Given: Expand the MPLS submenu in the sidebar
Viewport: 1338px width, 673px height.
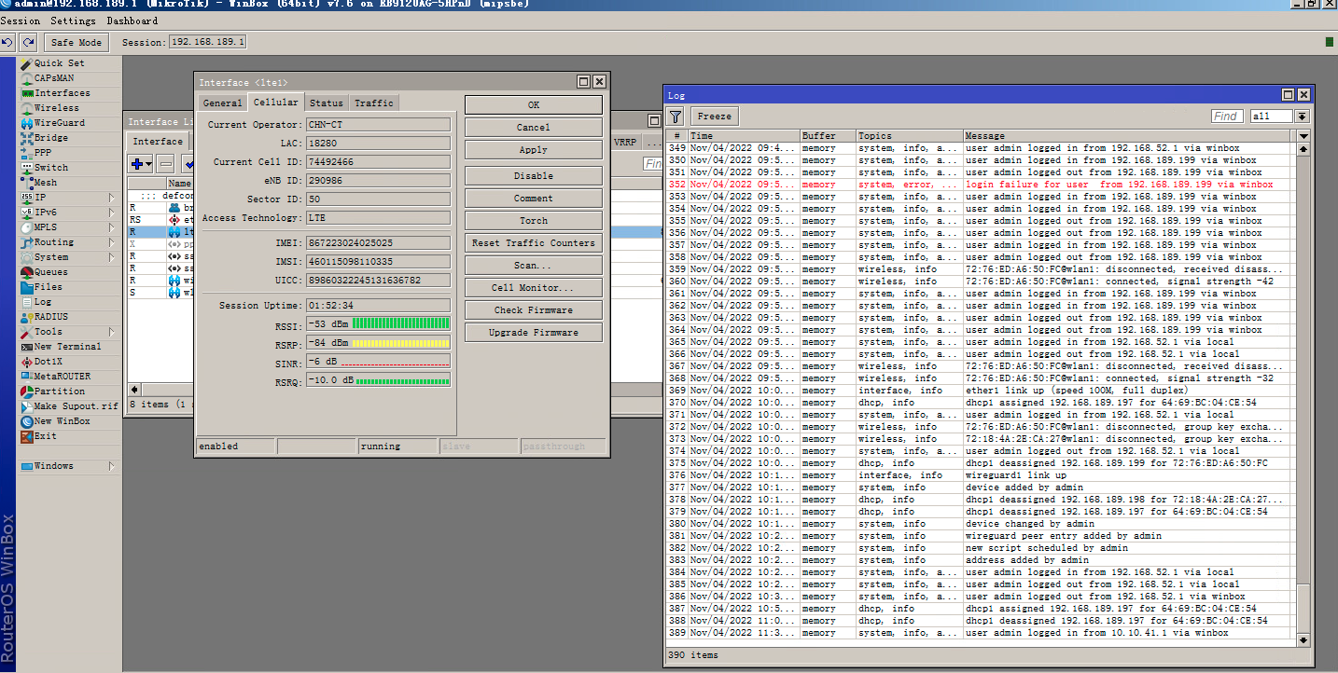Looking at the screenshot, I should coord(112,227).
